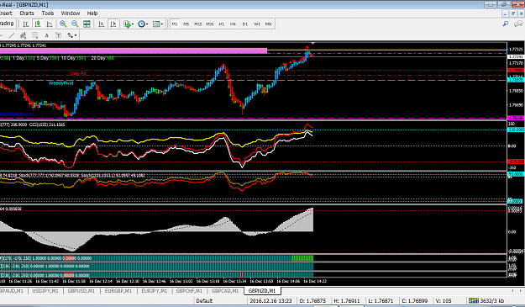Image resolution: width=525 pixels, height=307 pixels.
Task: Click the 3632/3 kb traffic text
Action: [x=492, y=300]
